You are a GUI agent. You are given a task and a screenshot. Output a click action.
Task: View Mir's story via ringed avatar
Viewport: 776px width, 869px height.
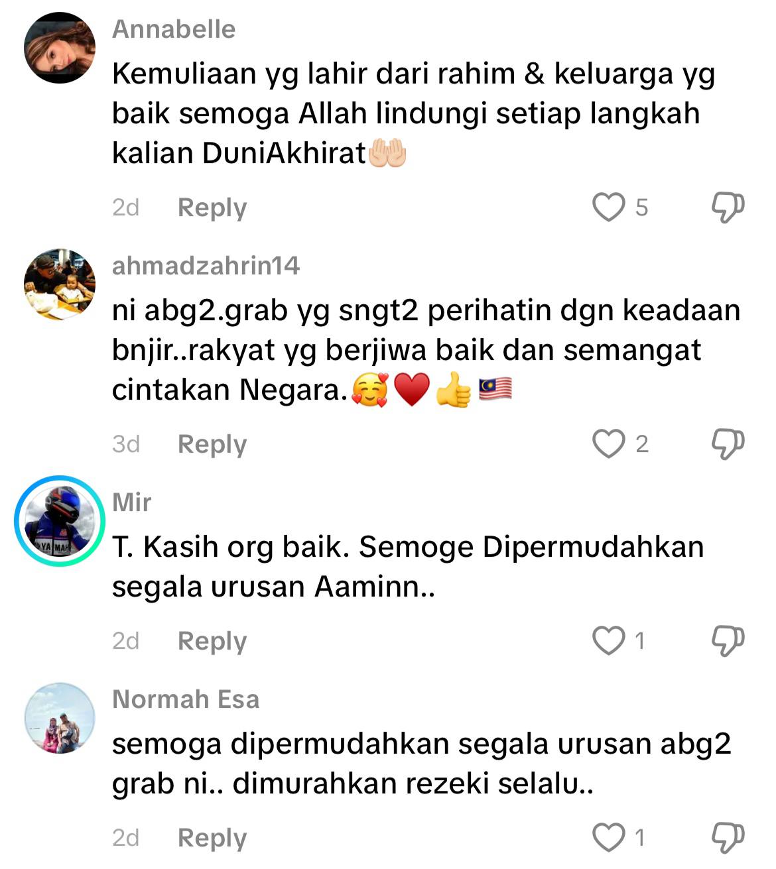pos(60,521)
